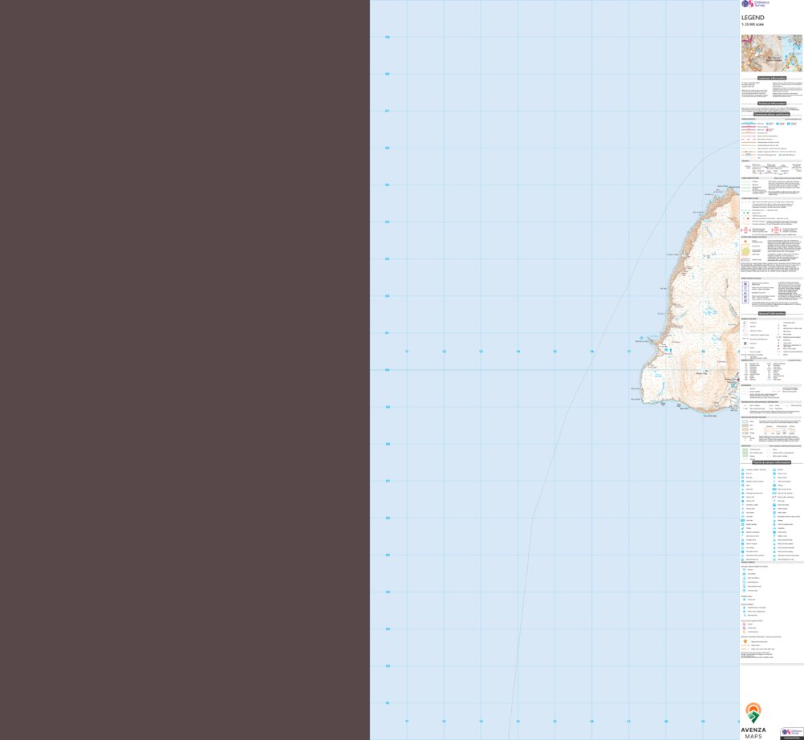Click the Tourist & Leisure Information header
Image resolution: width=804 pixels, height=740 pixels.
tap(771, 462)
